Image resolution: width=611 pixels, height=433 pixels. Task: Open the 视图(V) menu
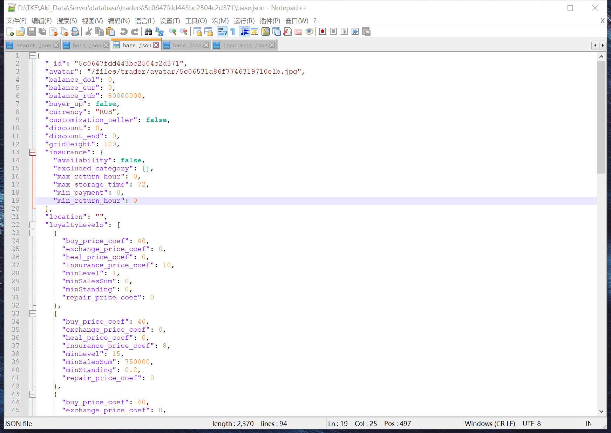pyautogui.click(x=93, y=21)
